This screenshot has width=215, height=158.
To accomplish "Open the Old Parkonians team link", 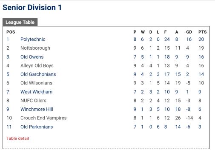I will pos(37,127).
